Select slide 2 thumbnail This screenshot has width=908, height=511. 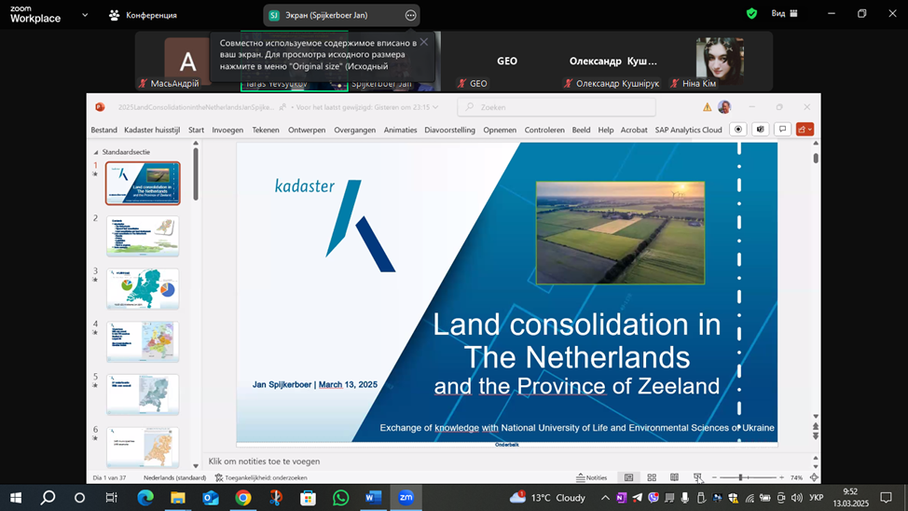point(143,236)
